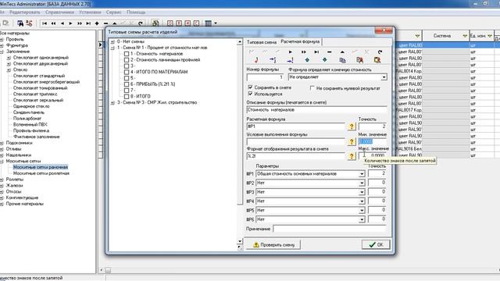The height and width of the screenshot is (281, 500).
Task: Confirm dialog with OK button
Action: 376,244
